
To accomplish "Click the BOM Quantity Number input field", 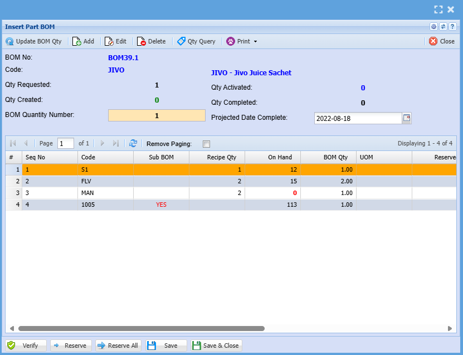I will click(157, 115).
